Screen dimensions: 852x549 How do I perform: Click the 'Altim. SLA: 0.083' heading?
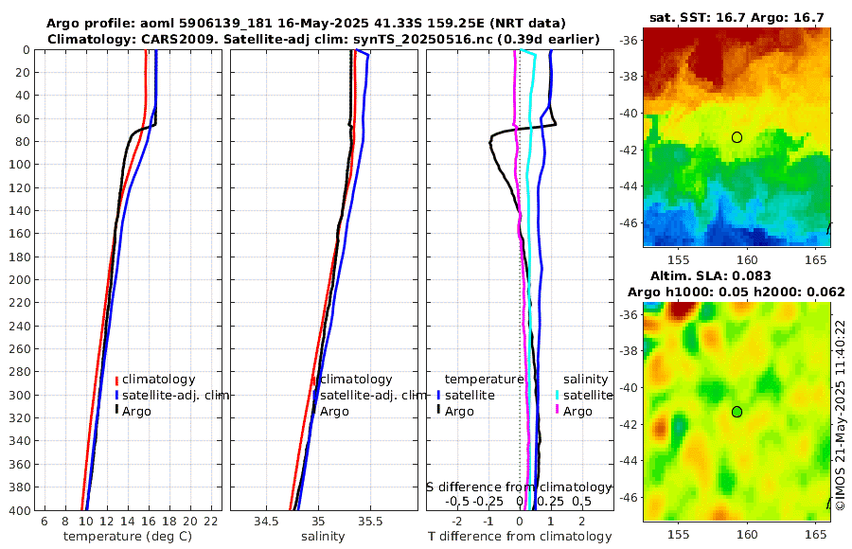(x=711, y=275)
